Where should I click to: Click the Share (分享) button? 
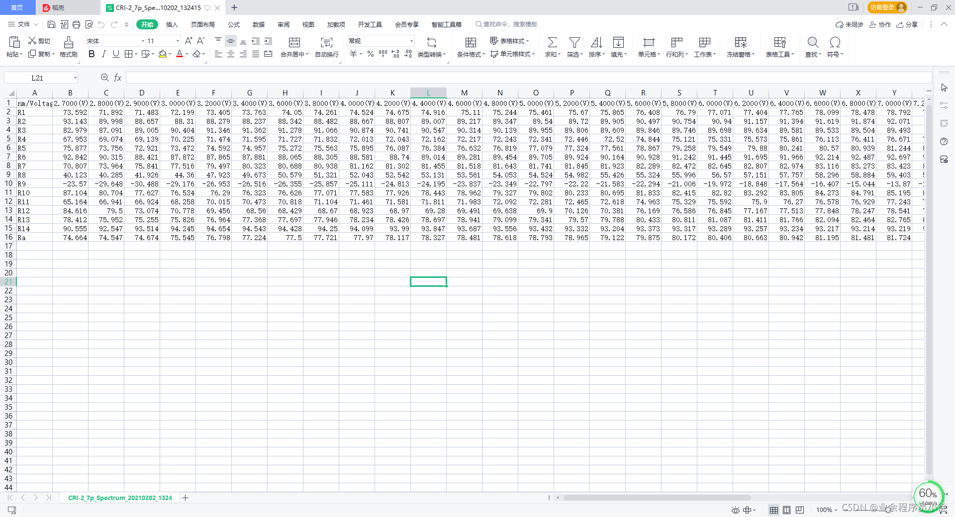907,24
